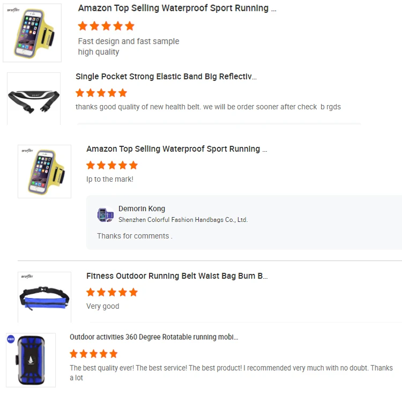This screenshot has height=402, width=402.
Task: Open the second 'Amazon Top Selling Waterproof' title
Action: point(177,148)
